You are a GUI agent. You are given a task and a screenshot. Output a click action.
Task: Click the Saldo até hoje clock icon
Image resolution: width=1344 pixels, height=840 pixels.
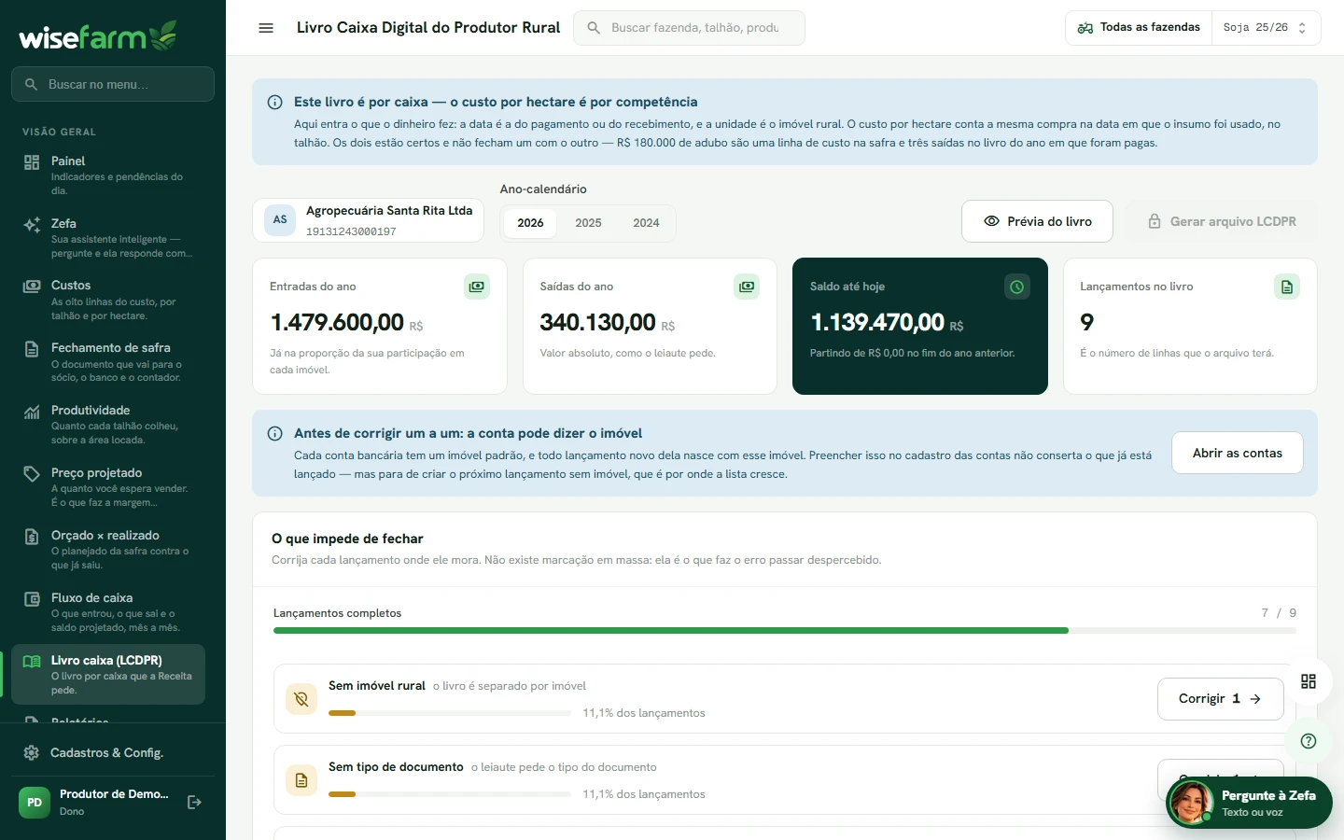pos(1017,287)
